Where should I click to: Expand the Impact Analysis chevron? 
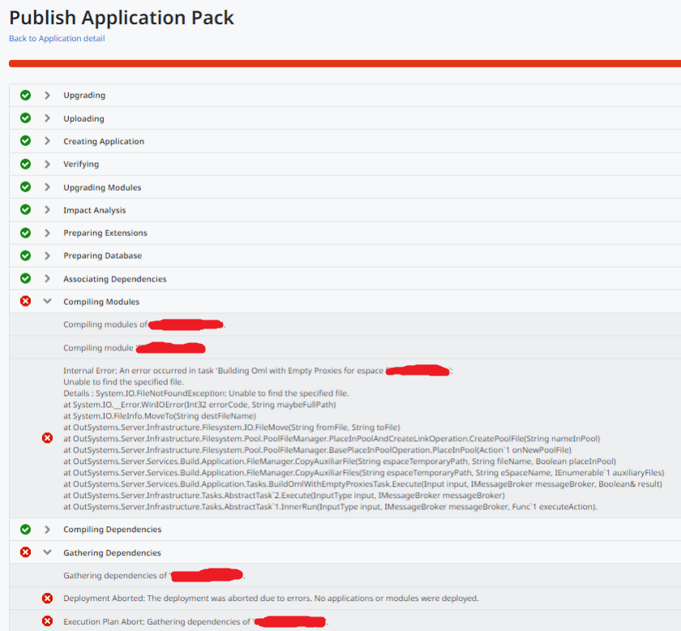[x=47, y=210]
